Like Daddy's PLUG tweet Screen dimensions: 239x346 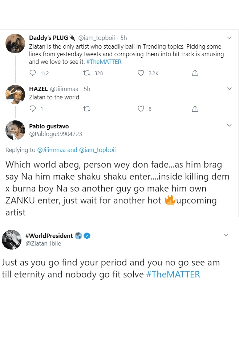tap(141, 73)
